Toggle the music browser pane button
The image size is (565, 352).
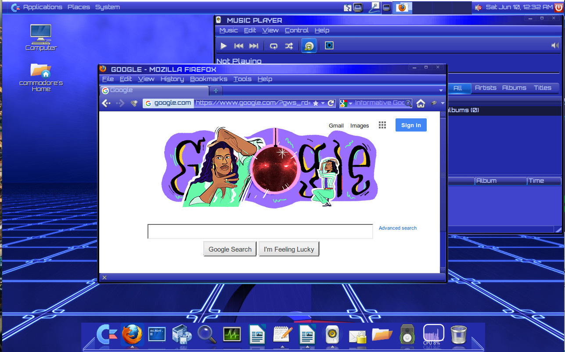(x=309, y=46)
